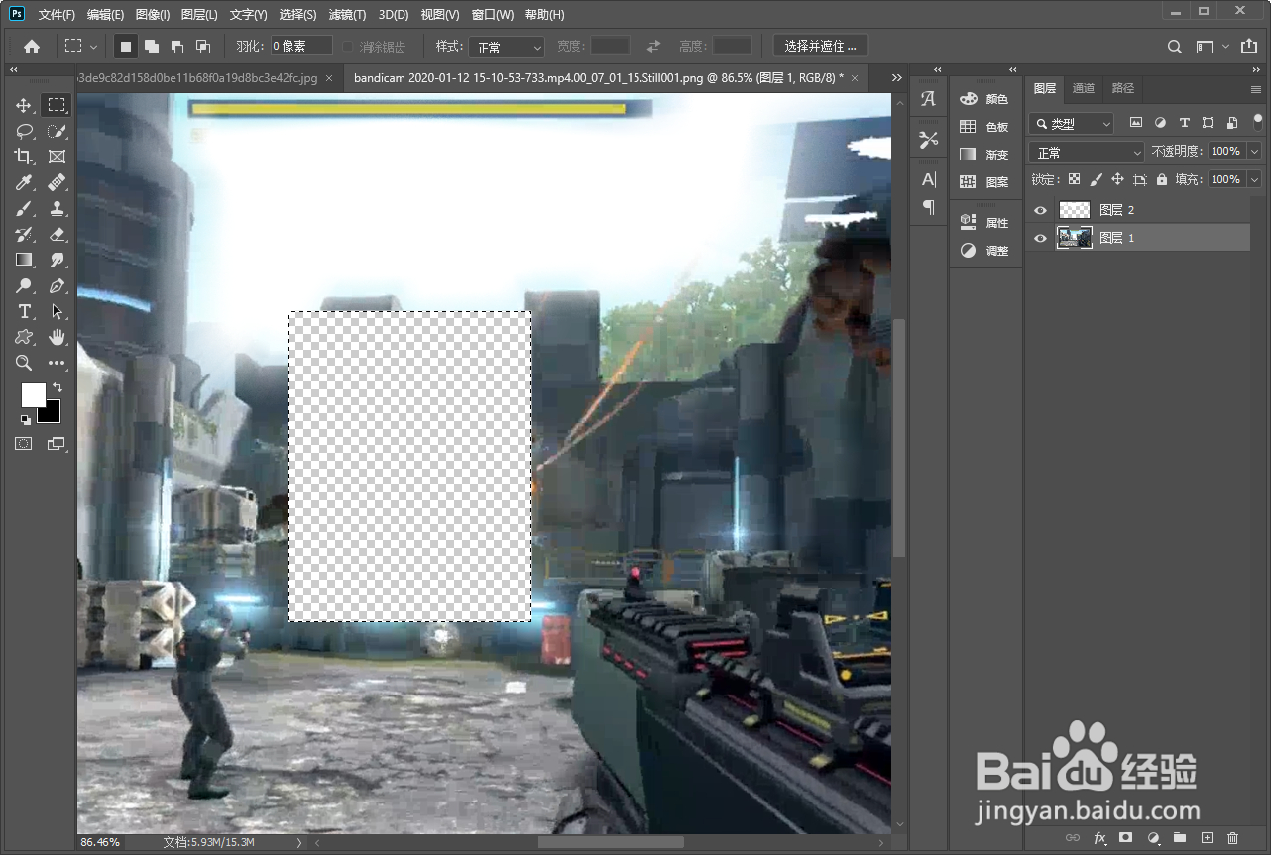
Task: Open the 滤镜(T) menu
Action: (x=347, y=15)
